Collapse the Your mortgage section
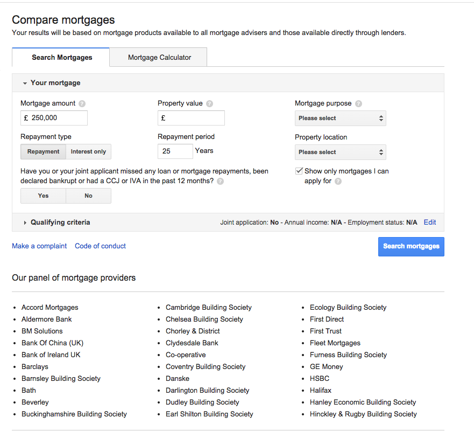The height and width of the screenshot is (438, 474). (x=52, y=83)
